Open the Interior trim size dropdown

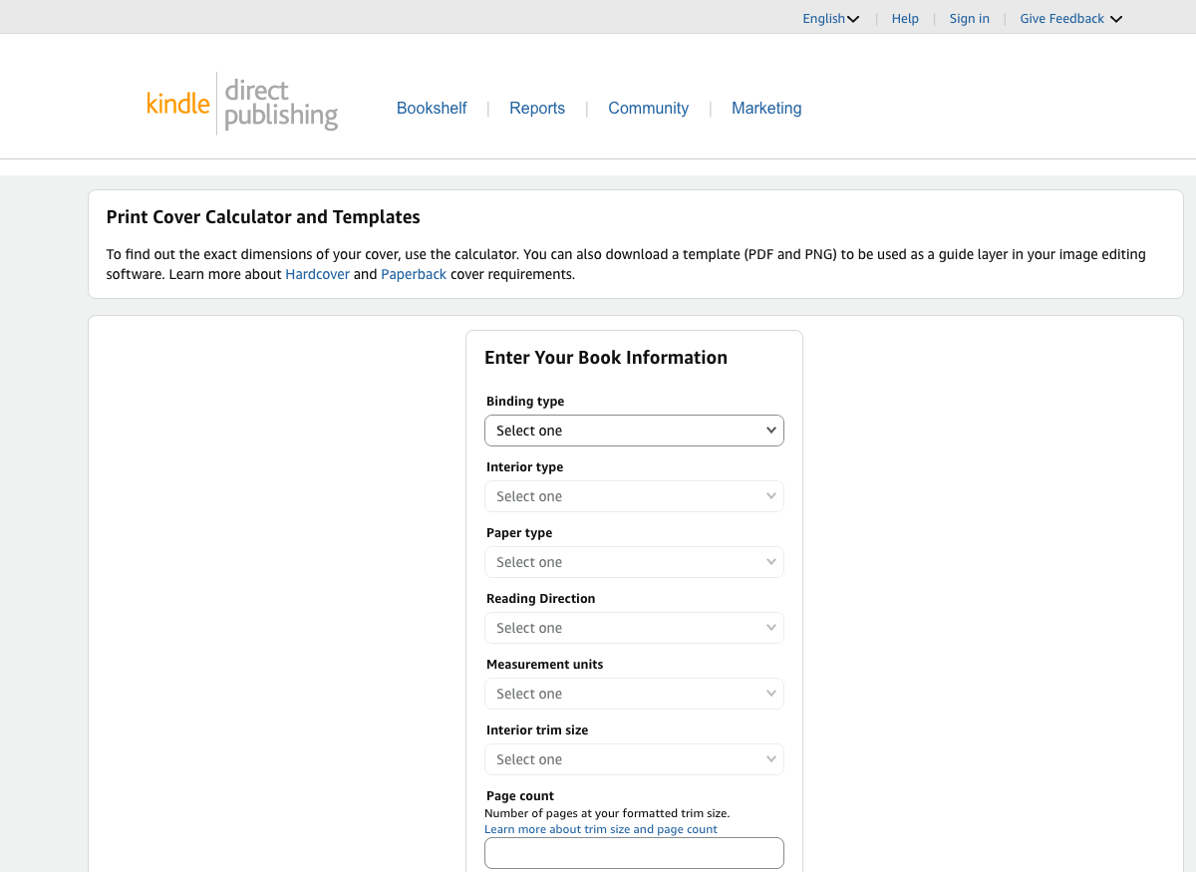[634, 759]
